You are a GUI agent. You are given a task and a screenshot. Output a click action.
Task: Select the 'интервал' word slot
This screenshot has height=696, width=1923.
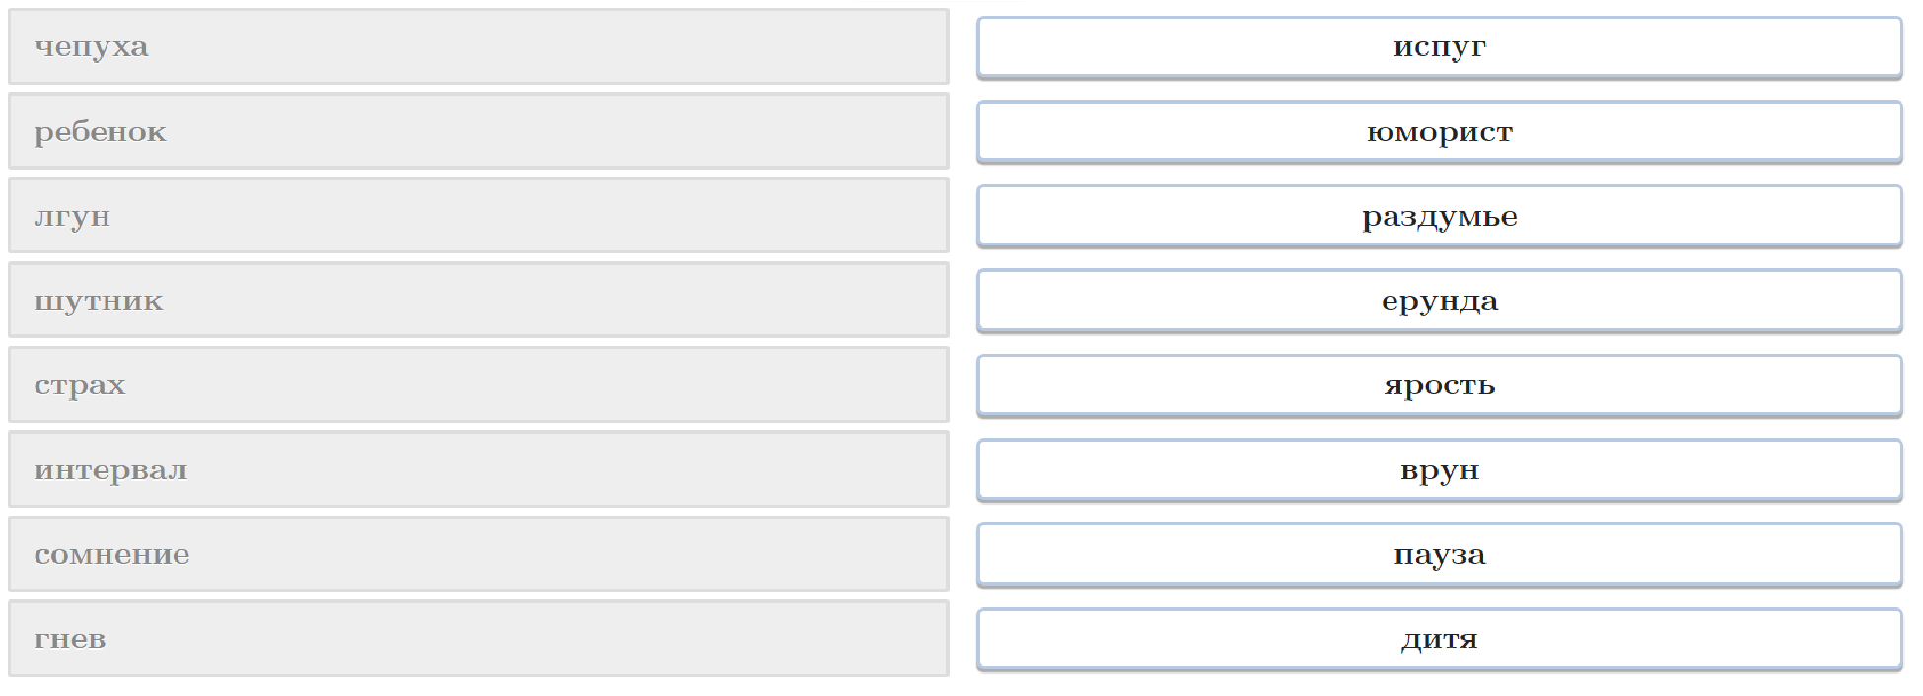478,469
